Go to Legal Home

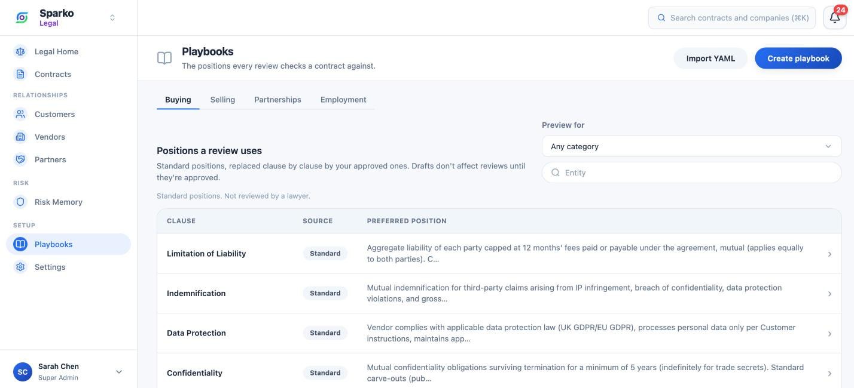click(68, 51)
